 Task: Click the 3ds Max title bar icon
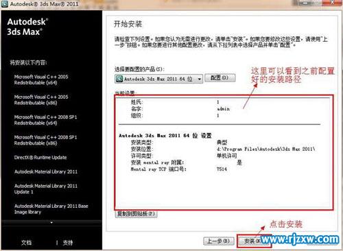(x=5, y=3)
